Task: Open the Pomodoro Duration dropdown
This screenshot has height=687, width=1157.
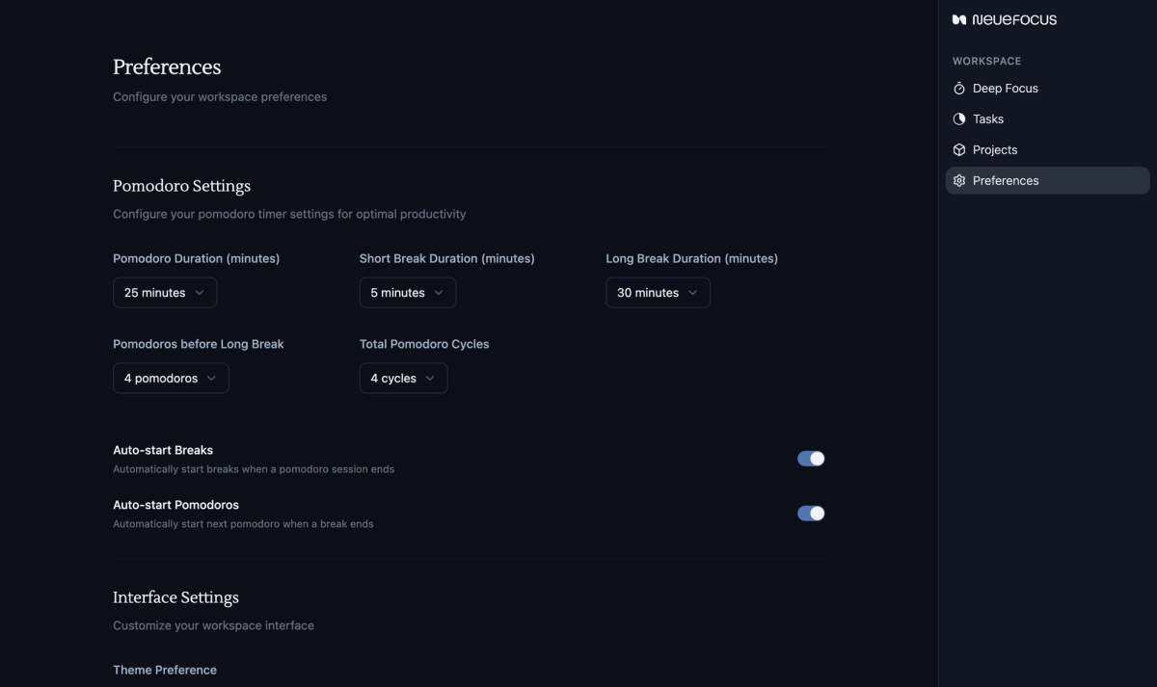Action: point(165,293)
